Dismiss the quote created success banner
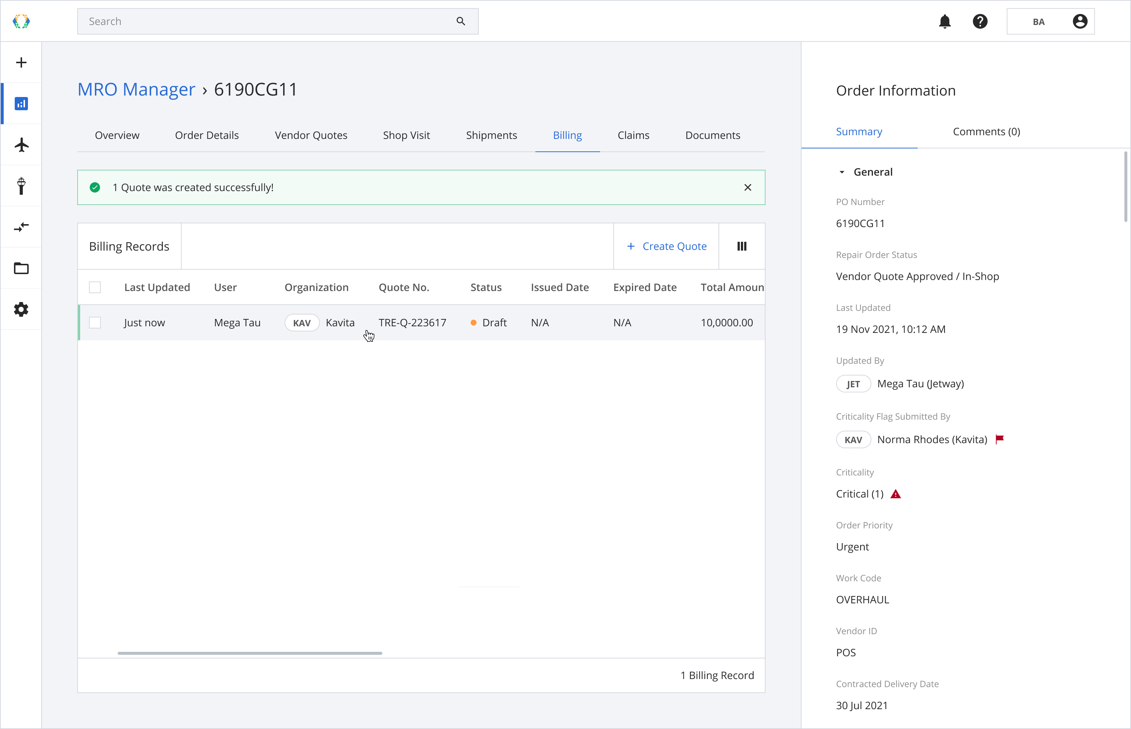This screenshot has width=1131, height=729. point(748,187)
